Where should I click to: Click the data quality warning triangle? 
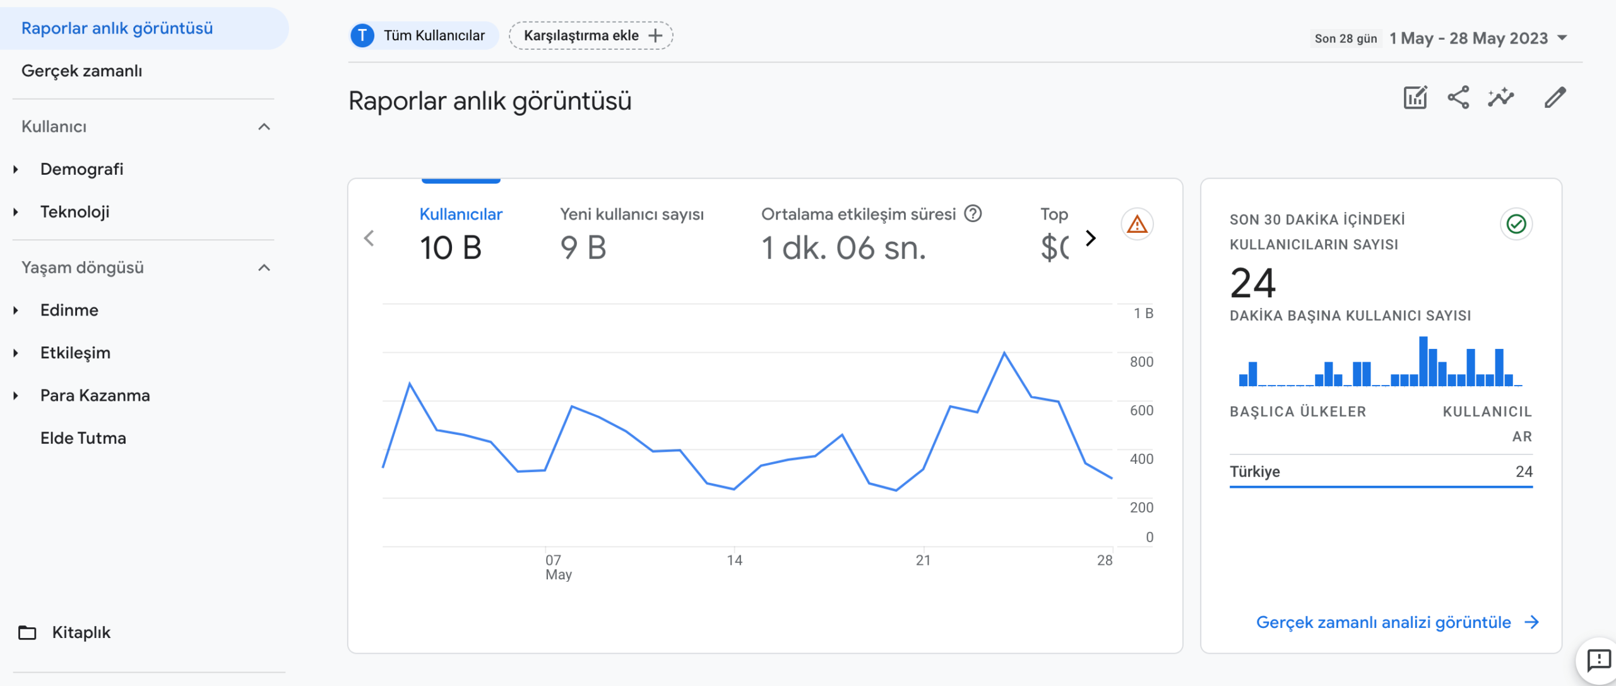1137,224
